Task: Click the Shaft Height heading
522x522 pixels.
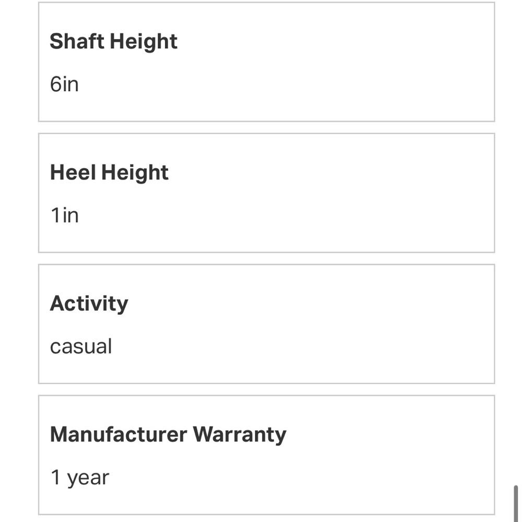Action: [113, 42]
